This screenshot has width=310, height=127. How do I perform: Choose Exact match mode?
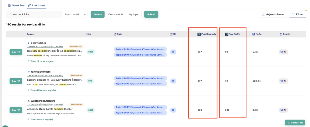click(x=115, y=14)
